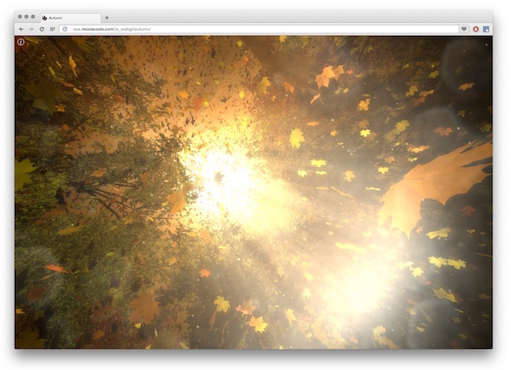The width and height of the screenshot is (511, 370).
Task: Click the forward navigation arrow
Action: point(32,29)
